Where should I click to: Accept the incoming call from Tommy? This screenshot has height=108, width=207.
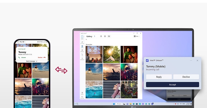coord(172,85)
